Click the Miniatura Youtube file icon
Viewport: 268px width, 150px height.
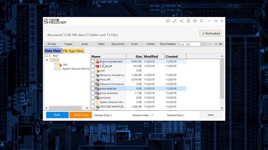point(98,75)
